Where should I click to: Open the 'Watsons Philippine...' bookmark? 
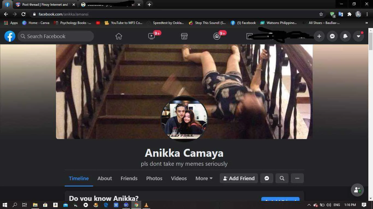(279, 23)
